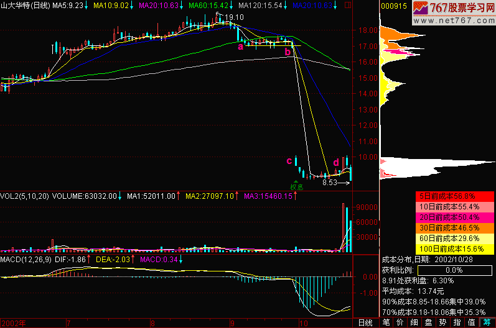Click the MACD(12,26,9) indicator label
Image resolution: width=496 pixels, height=328 pixels.
(25, 258)
